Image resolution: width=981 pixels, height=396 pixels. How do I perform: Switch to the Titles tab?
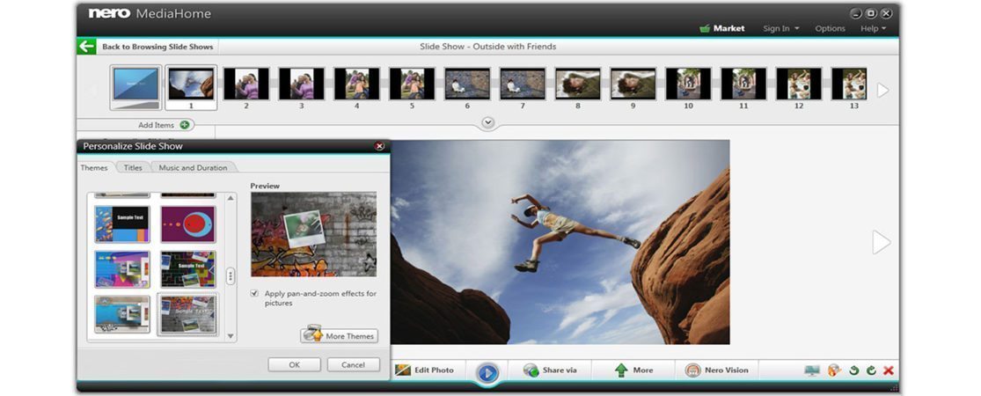point(133,167)
